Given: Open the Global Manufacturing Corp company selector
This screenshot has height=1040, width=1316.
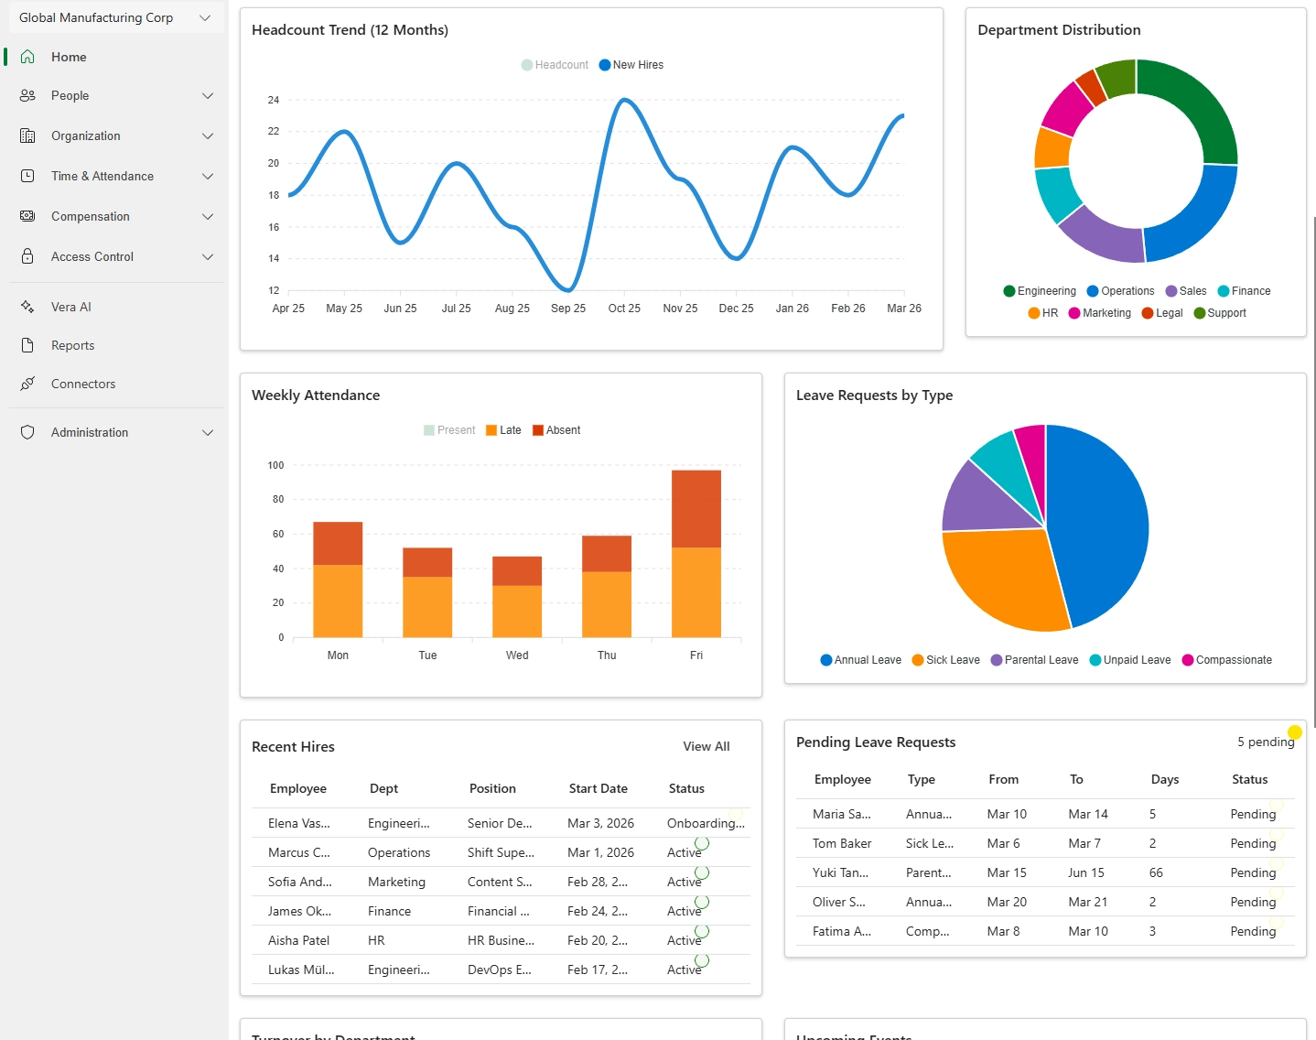Looking at the screenshot, I should [x=114, y=16].
